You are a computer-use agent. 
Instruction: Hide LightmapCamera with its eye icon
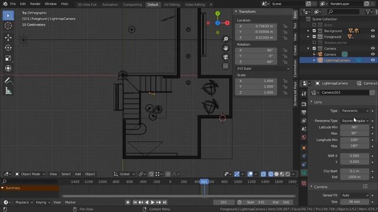click(373, 60)
